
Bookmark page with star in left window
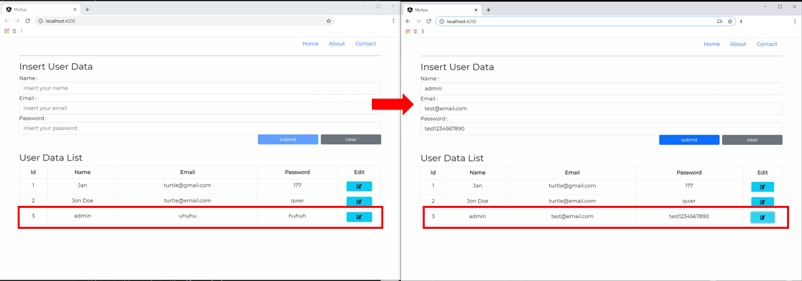(328, 21)
